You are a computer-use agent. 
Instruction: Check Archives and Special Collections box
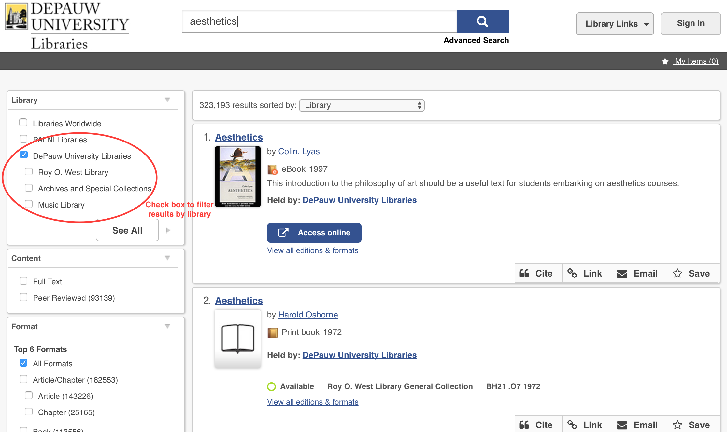click(x=29, y=188)
